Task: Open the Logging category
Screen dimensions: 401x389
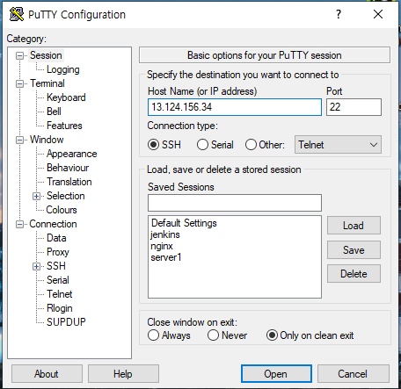Action: point(63,69)
